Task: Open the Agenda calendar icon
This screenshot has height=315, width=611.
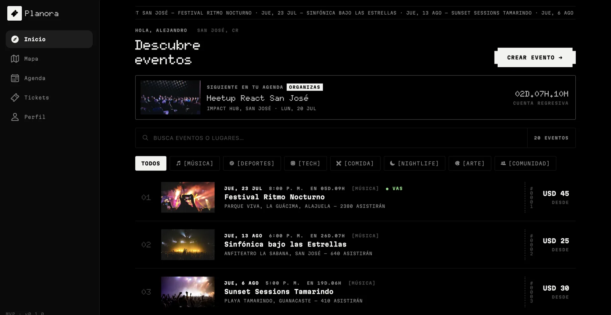Action: click(x=15, y=78)
